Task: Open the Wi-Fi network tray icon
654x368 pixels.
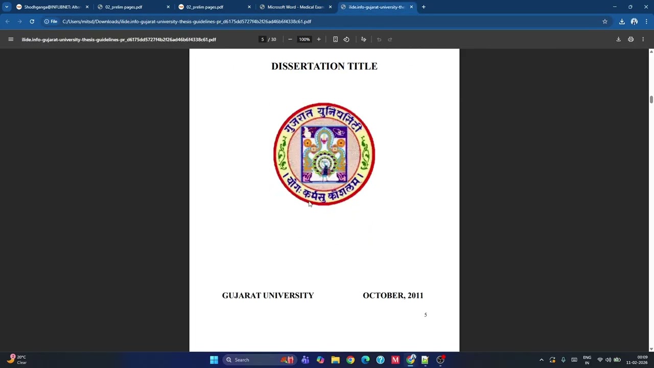Action: 600,360
